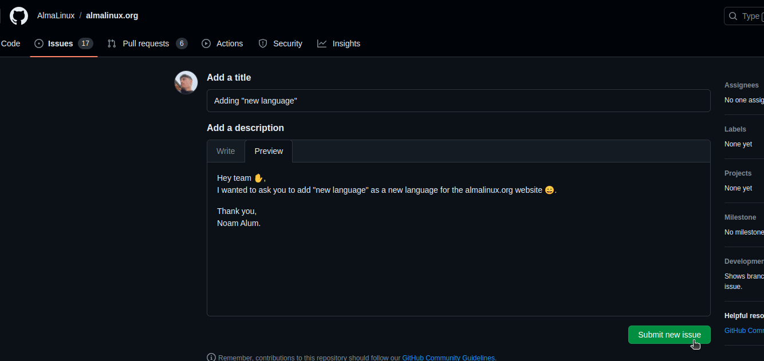The height and width of the screenshot is (361, 764).
Task: Open the Issues tab
Action: pos(60,43)
